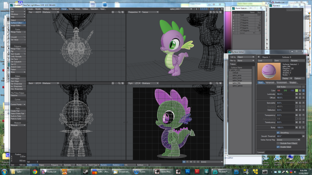Open Flash Fl icon in taskbar

pos(197,172)
